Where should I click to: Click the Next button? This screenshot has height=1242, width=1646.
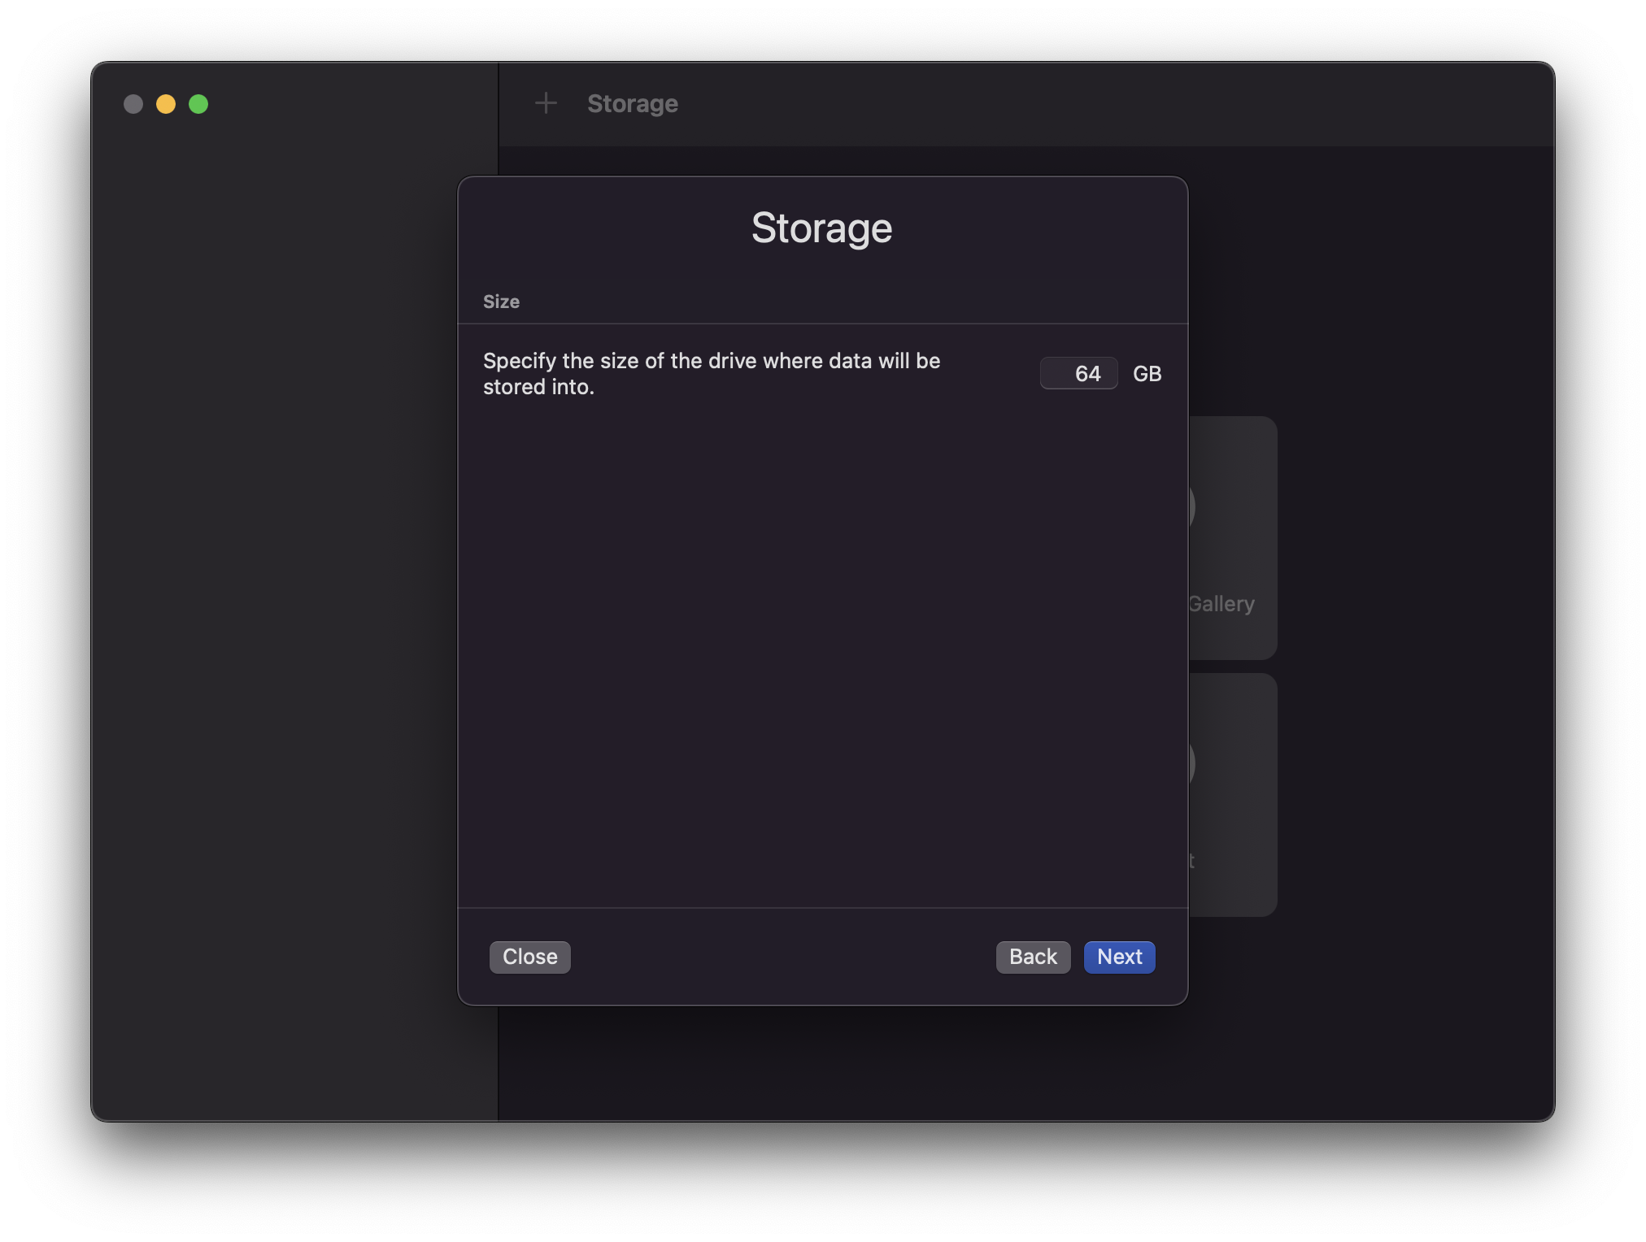(1119, 957)
